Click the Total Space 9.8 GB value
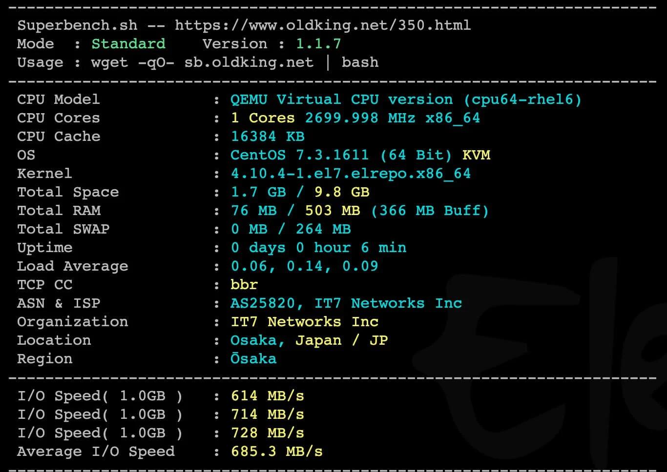 pyautogui.click(x=342, y=192)
